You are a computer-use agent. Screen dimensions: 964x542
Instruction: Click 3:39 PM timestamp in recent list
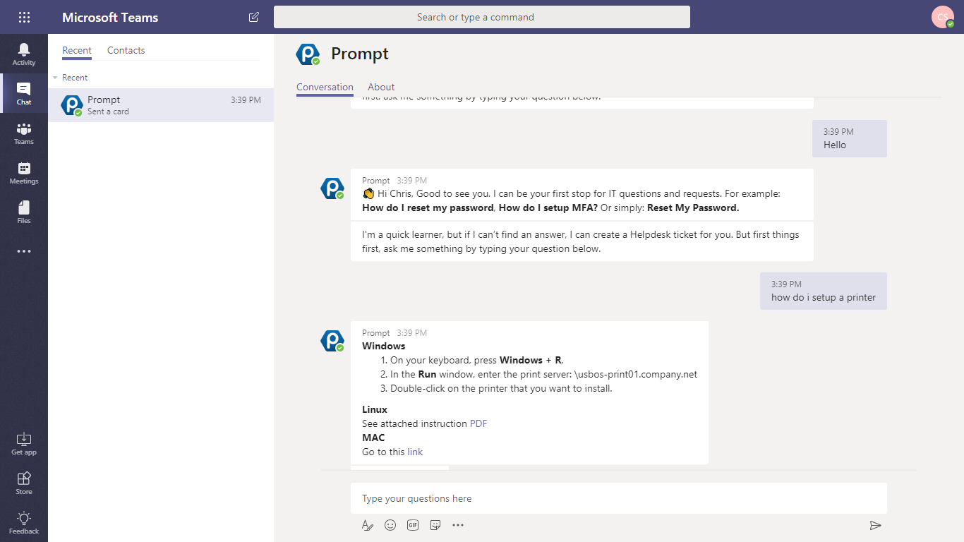coord(246,100)
